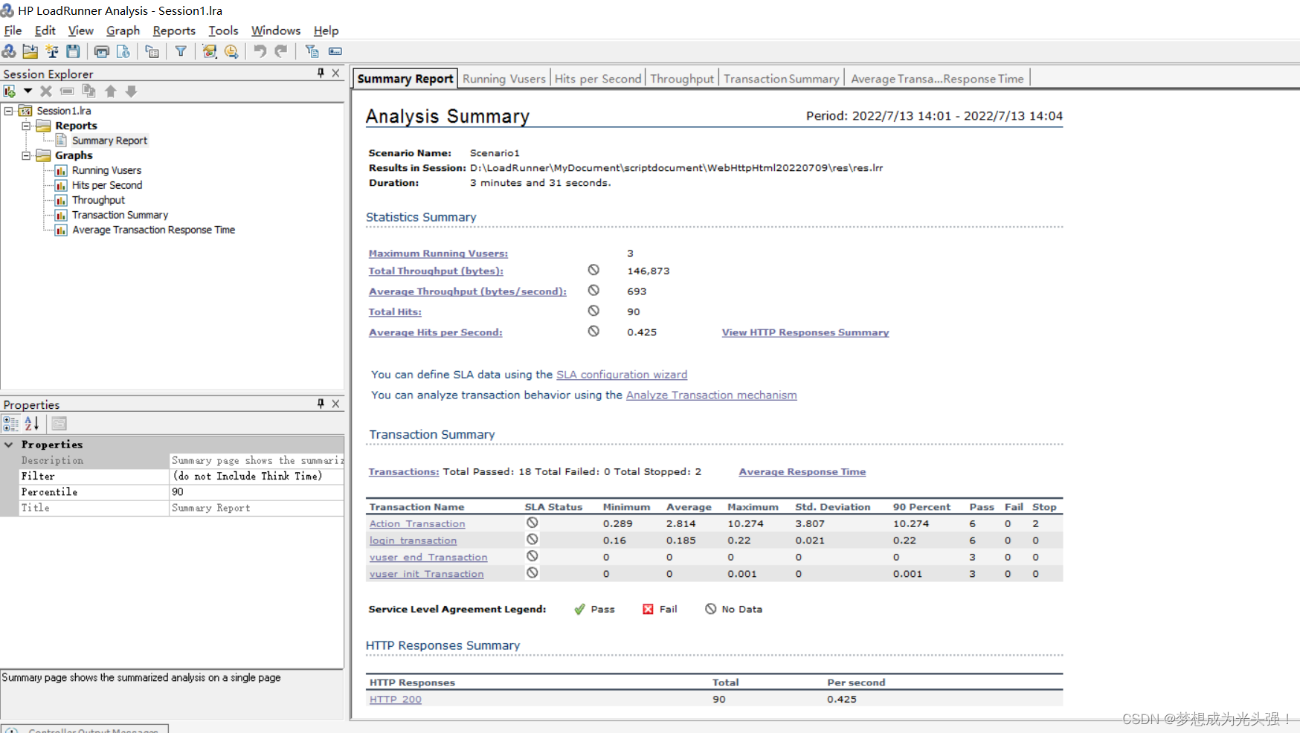The image size is (1300, 733).
Task: Click the global filter funnel icon
Action: (181, 51)
